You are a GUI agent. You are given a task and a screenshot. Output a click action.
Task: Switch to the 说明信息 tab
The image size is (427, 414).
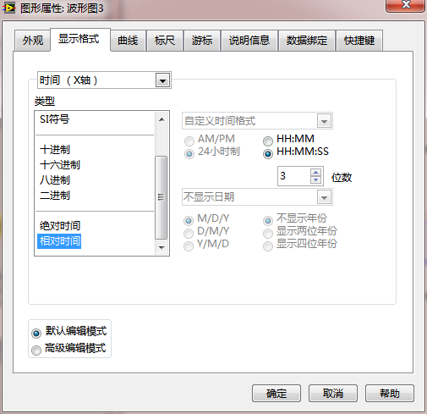point(249,41)
